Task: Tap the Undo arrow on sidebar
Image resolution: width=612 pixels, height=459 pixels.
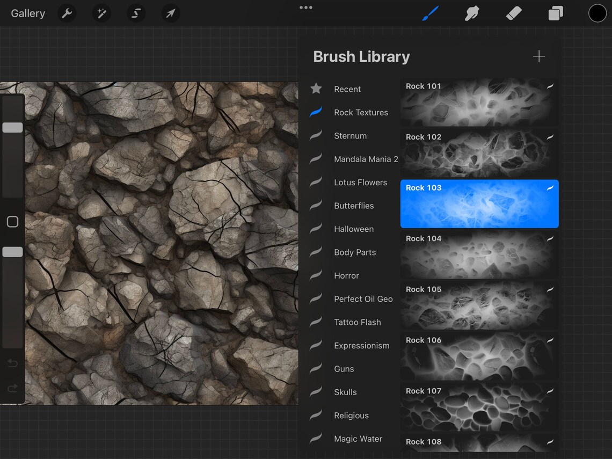Action: (12, 363)
